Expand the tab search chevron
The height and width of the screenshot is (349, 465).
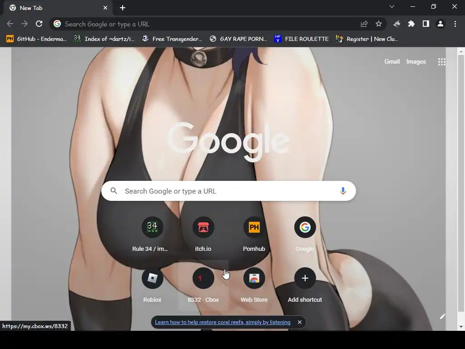click(392, 6)
